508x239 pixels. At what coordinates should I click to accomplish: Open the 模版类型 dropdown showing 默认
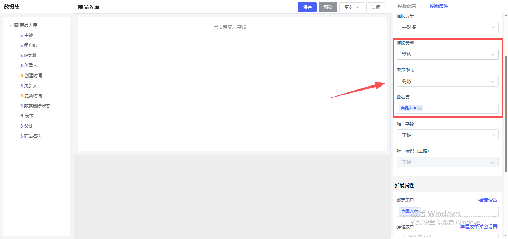pyautogui.click(x=447, y=54)
